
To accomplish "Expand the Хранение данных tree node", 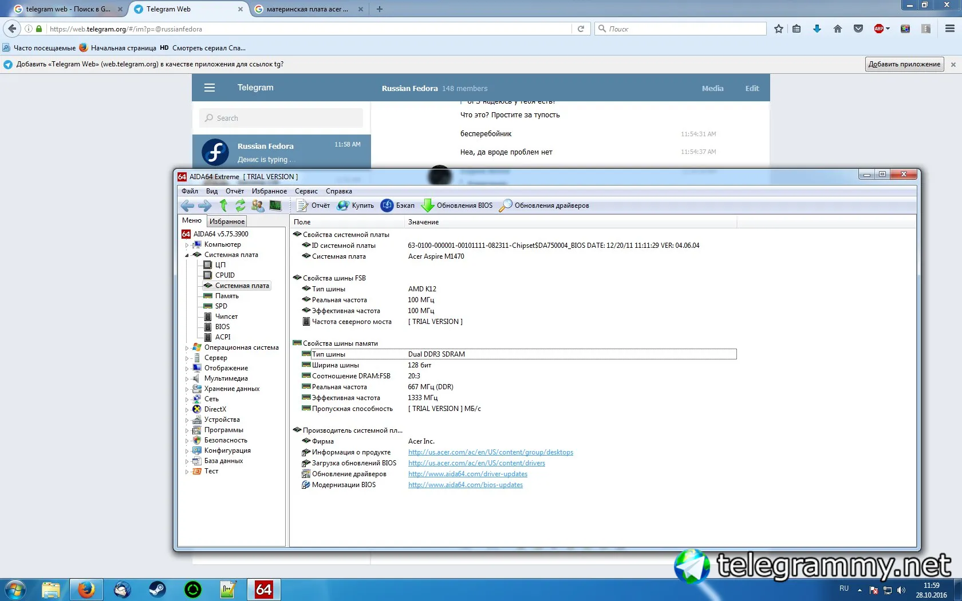I will (187, 389).
